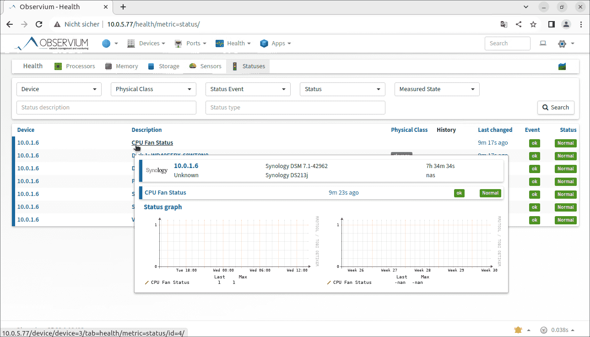Click the browser address bar

(x=272, y=24)
